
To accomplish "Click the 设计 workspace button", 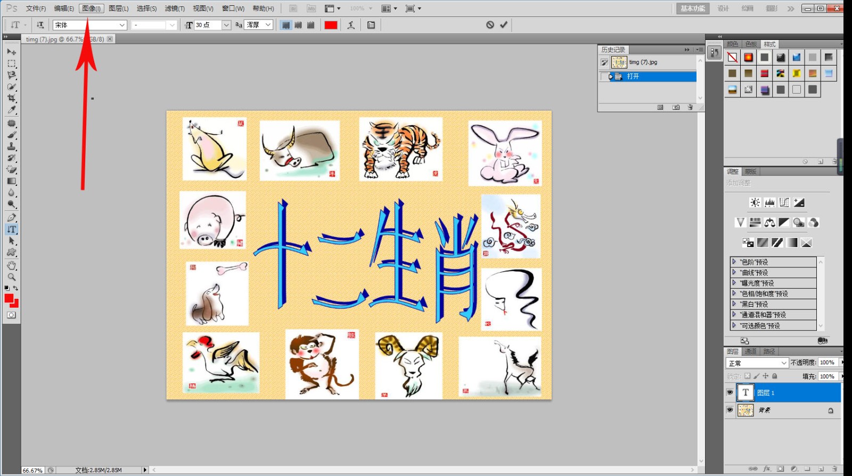I will pyautogui.click(x=723, y=9).
